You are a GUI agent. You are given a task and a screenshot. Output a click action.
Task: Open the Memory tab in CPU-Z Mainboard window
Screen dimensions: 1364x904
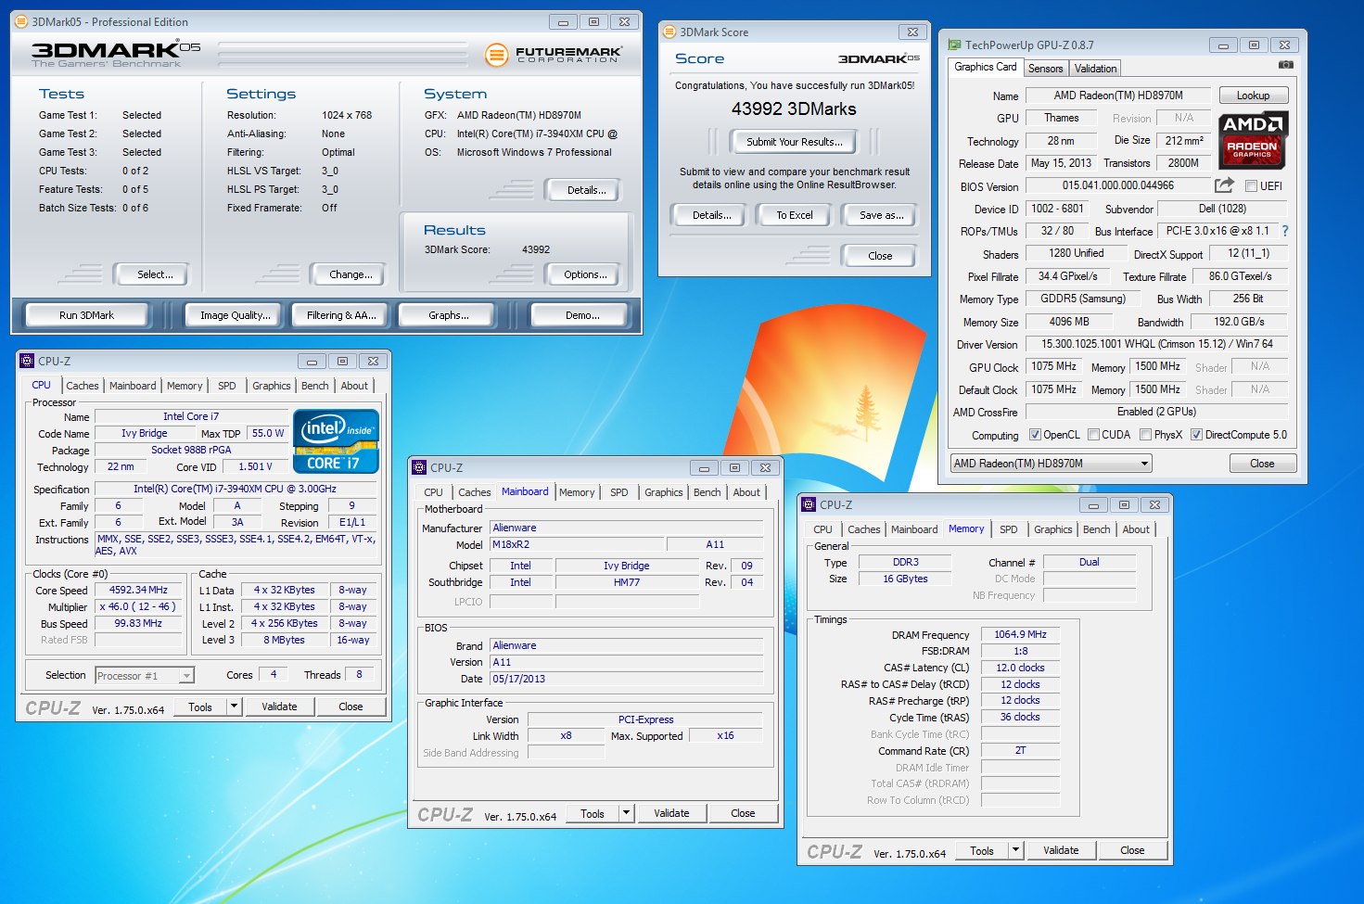577,492
